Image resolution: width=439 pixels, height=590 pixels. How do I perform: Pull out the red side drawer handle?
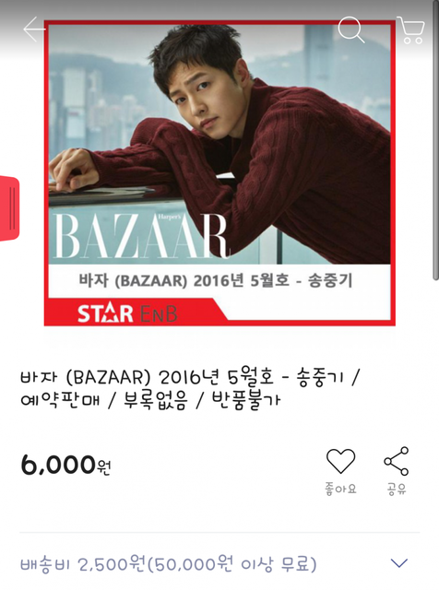(9, 208)
